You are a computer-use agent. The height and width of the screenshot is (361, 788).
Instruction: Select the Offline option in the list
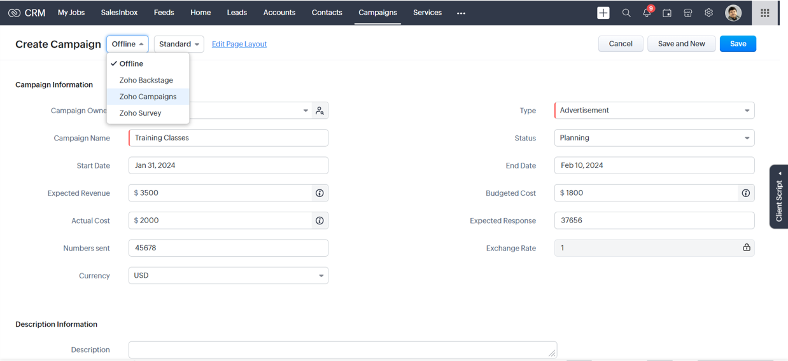coord(148,64)
